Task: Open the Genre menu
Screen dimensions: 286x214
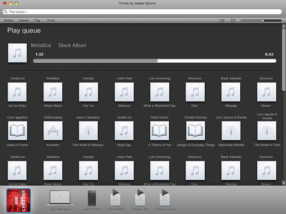Action: point(23,21)
